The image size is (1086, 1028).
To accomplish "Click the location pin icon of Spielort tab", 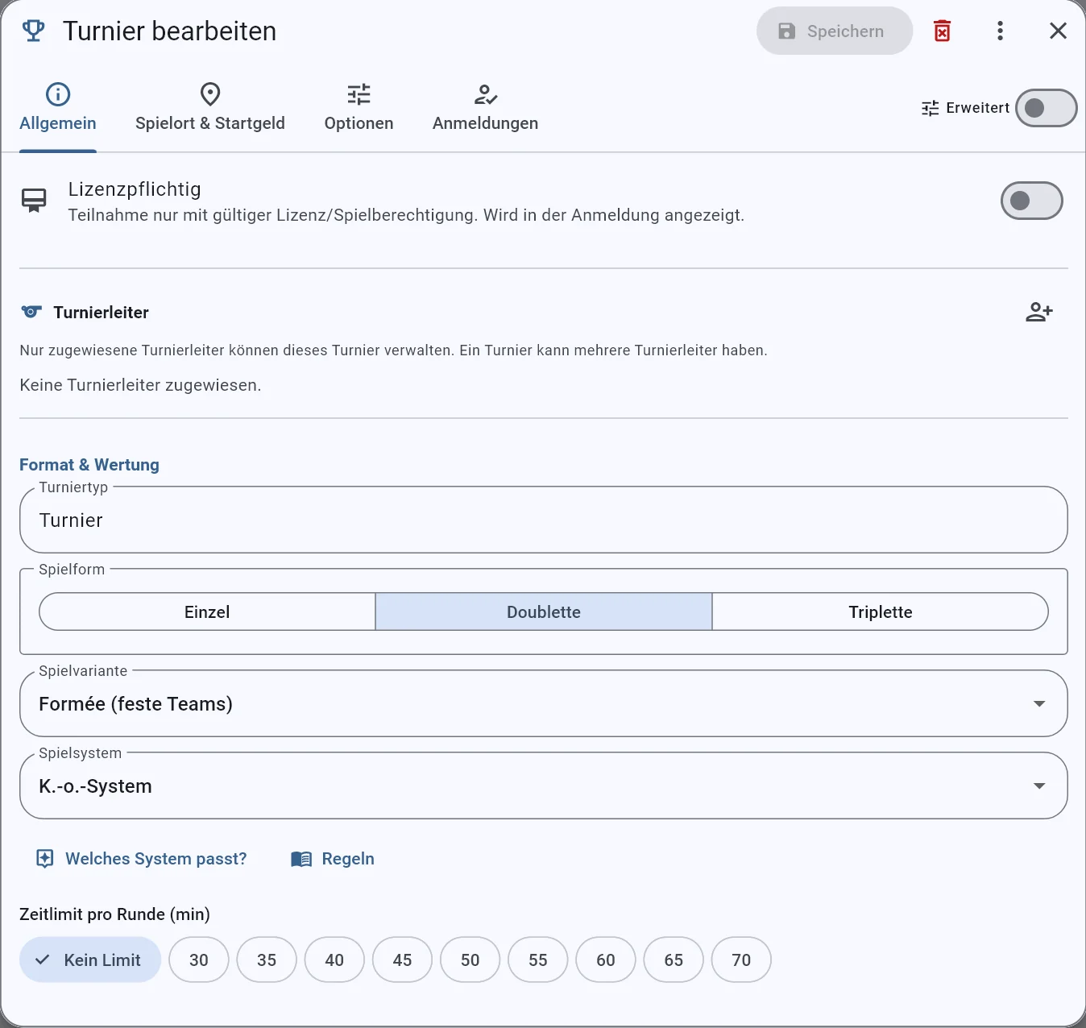I will click(210, 94).
